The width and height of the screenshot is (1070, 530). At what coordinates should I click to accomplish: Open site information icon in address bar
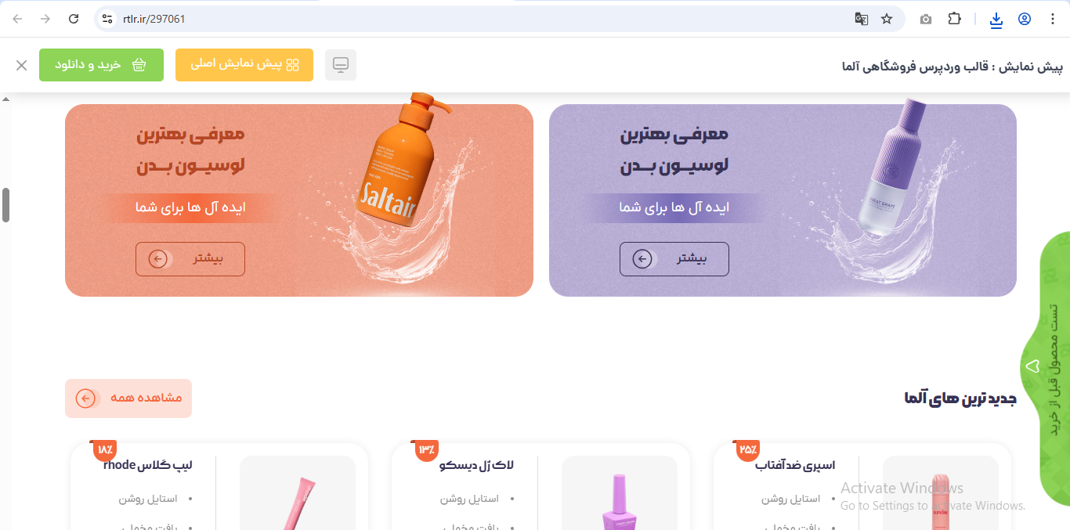coord(108,19)
